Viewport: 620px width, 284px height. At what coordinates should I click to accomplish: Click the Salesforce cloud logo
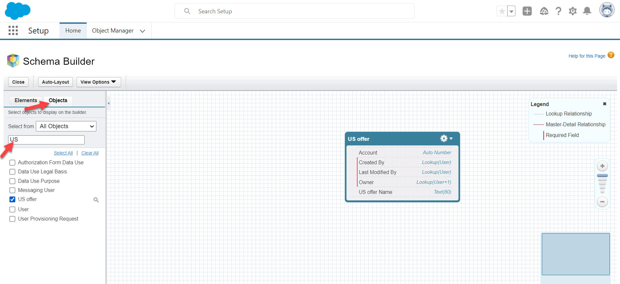coord(18,11)
